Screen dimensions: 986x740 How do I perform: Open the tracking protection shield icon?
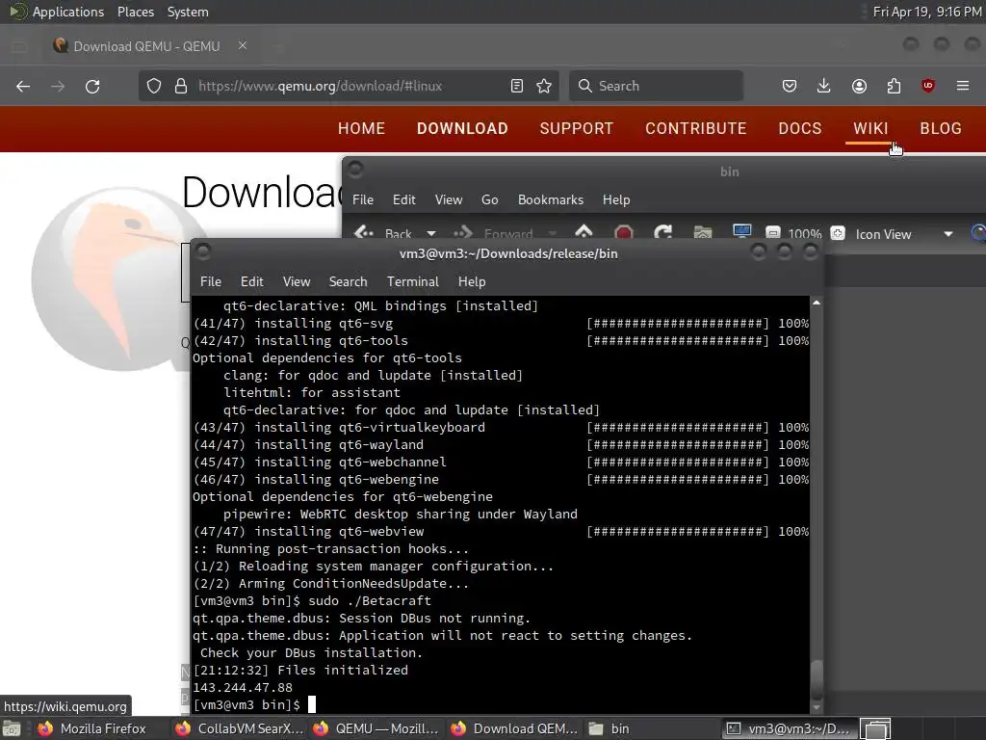coord(154,86)
